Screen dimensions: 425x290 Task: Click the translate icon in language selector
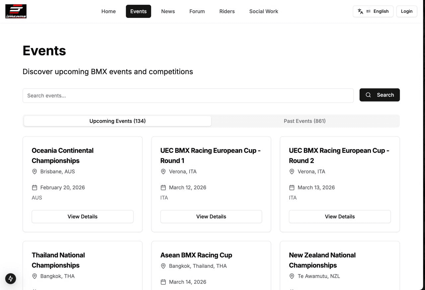tap(360, 11)
